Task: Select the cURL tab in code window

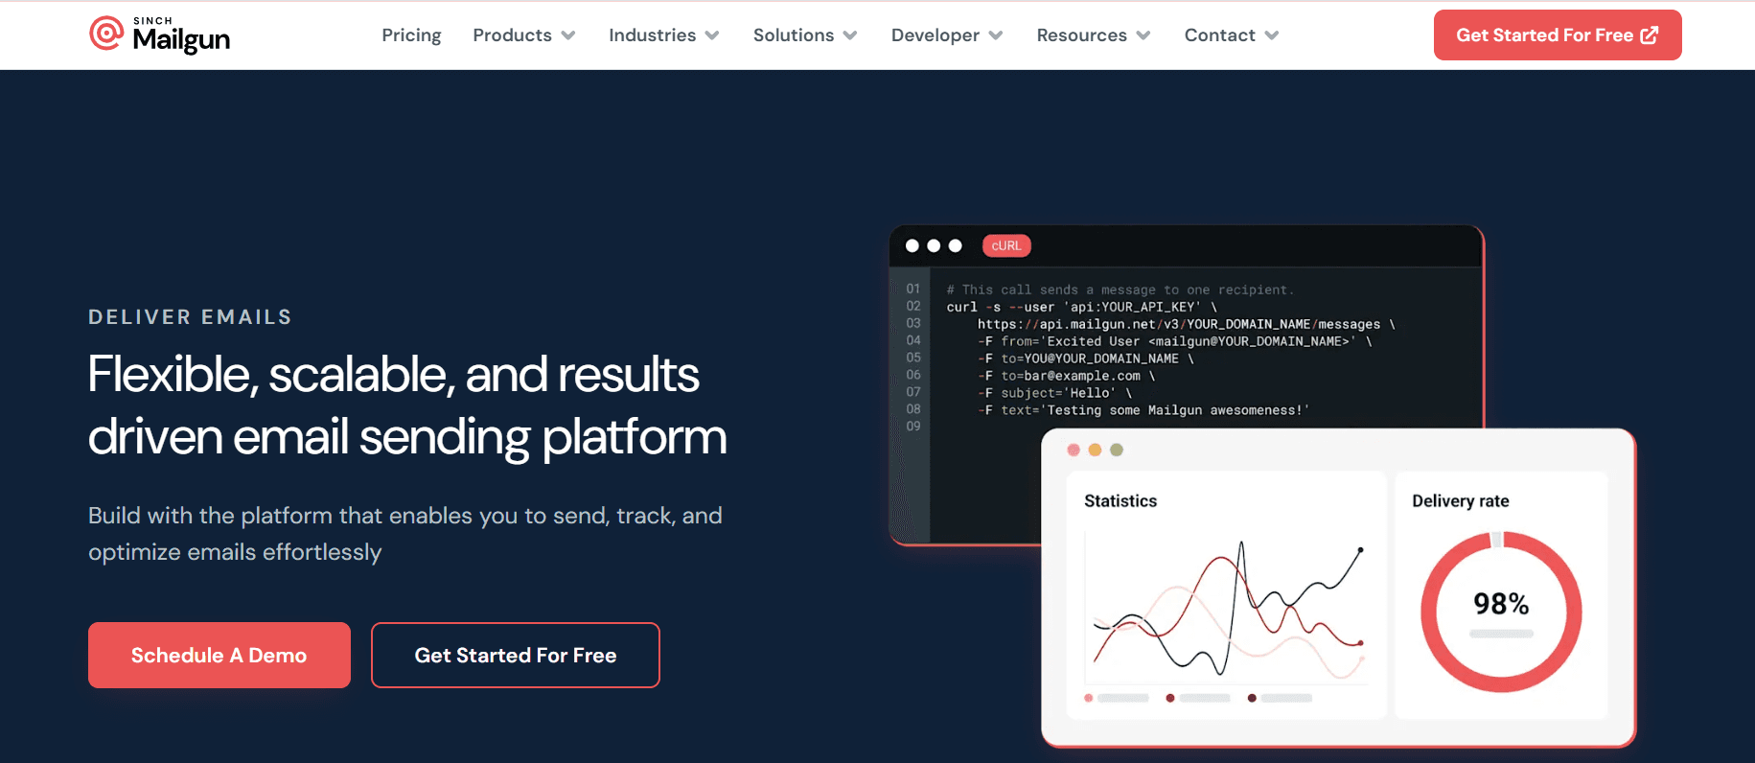Action: (1006, 246)
